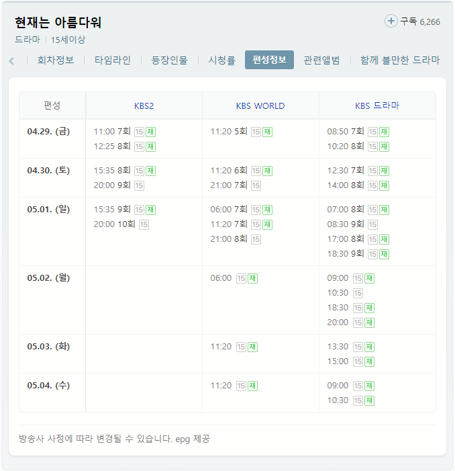Open the KBS2 channel link
The width and height of the screenshot is (455, 471).
pyautogui.click(x=144, y=105)
